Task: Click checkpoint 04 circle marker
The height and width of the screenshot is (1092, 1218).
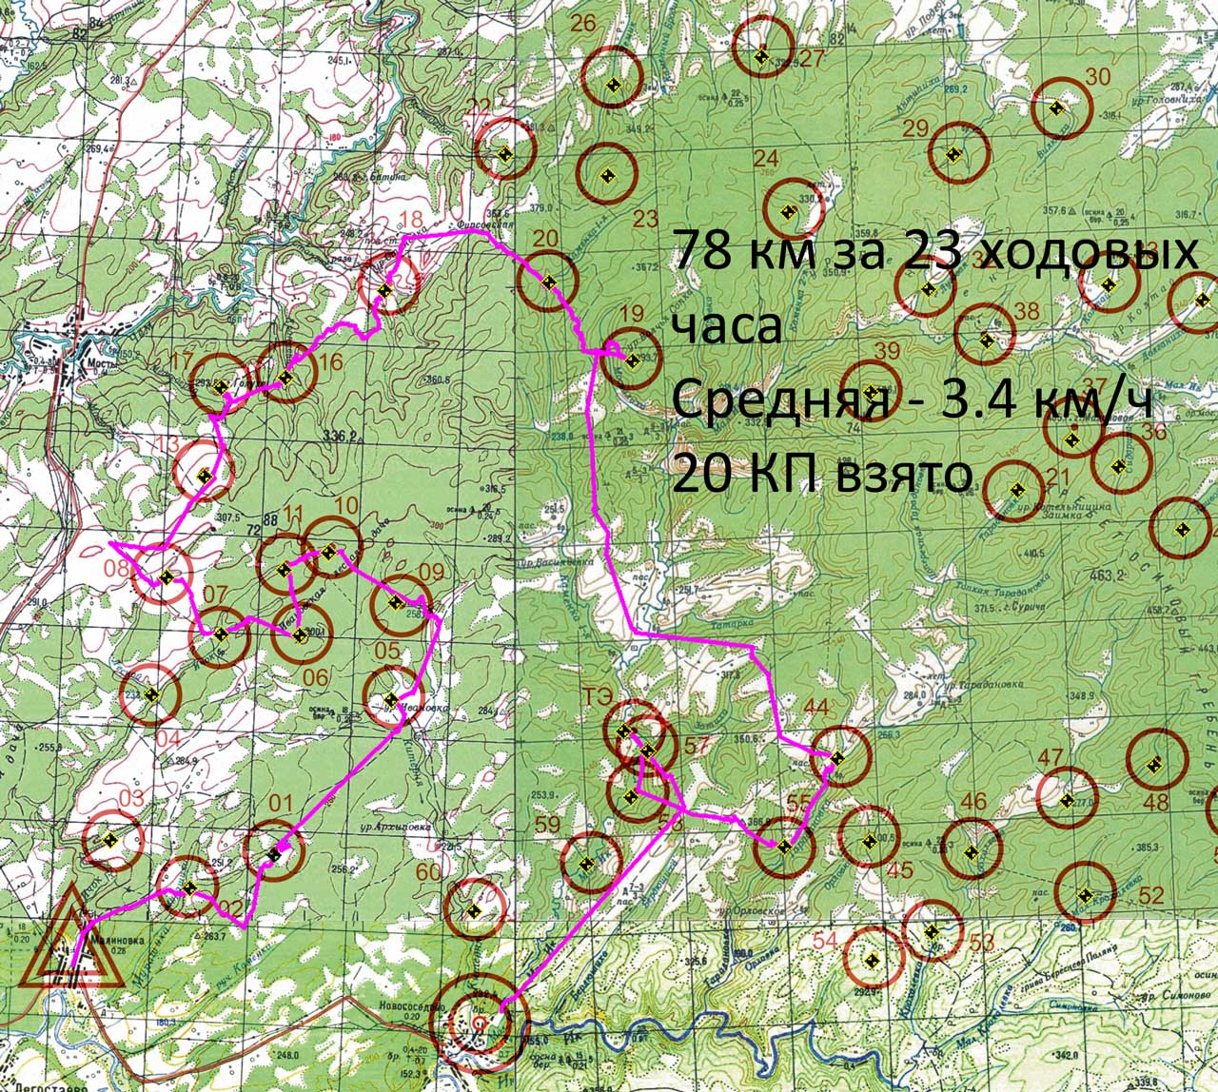Action: click(x=150, y=692)
